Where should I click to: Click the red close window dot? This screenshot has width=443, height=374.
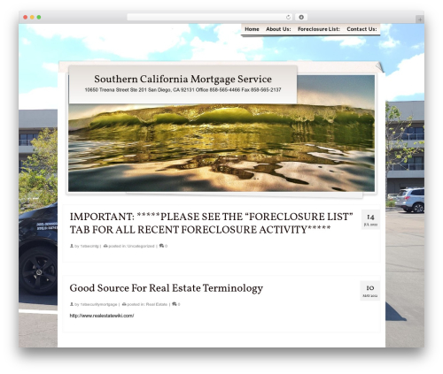point(26,17)
